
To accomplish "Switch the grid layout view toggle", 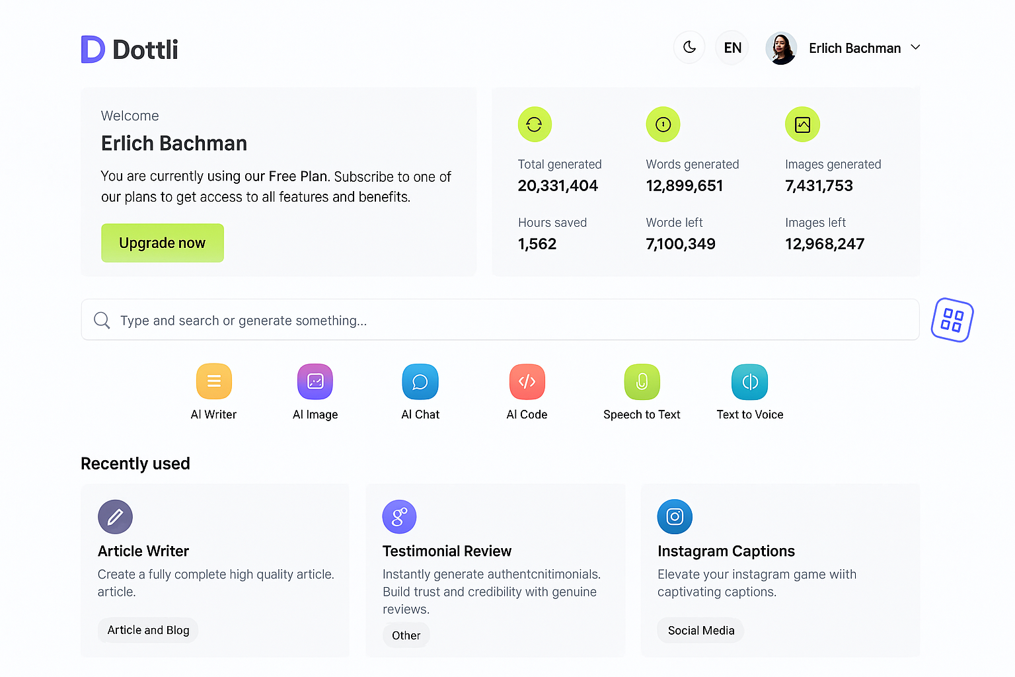I will (x=952, y=320).
